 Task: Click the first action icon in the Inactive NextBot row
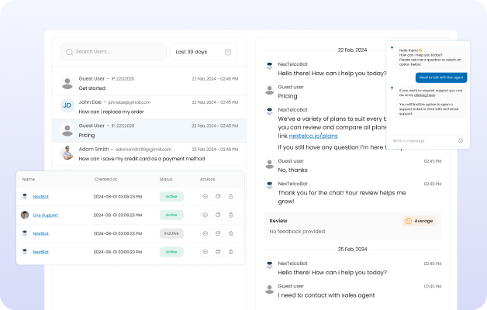(x=204, y=233)
